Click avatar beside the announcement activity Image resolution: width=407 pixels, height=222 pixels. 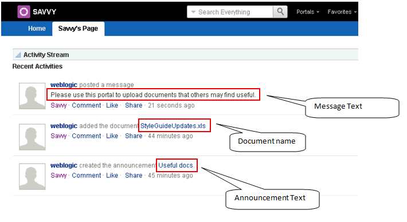[32, 176]
